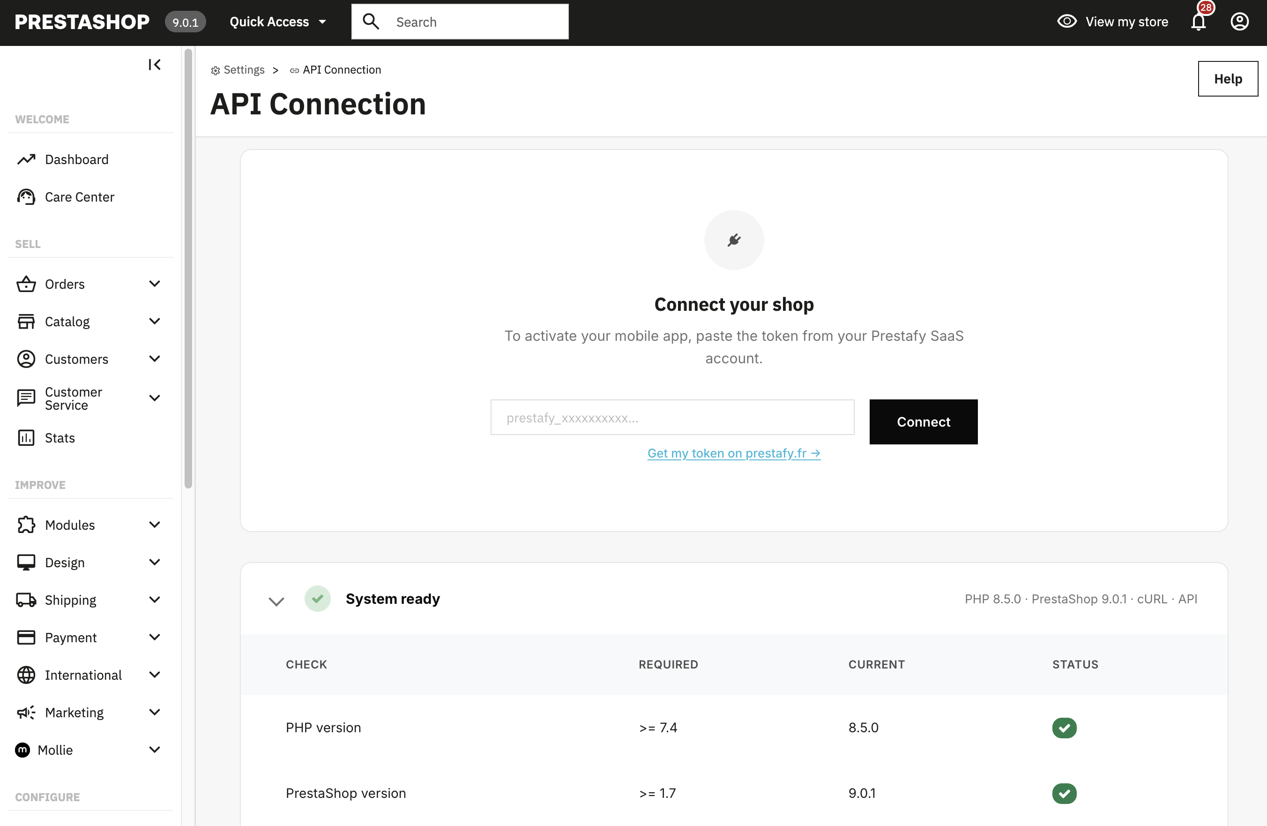This screenshot has width=1267, height=826.
Task: Click the 9.0.1 version badge
Action: pos(185,22)
